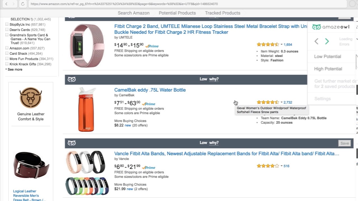The width and height of the screenshot is (358, 201).
Task: Open the Tracked Products tab
Action: (222, 13)
